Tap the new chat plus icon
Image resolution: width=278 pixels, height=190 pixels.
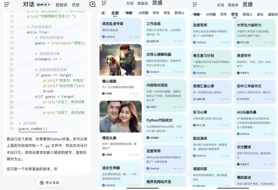click(92, 4)
